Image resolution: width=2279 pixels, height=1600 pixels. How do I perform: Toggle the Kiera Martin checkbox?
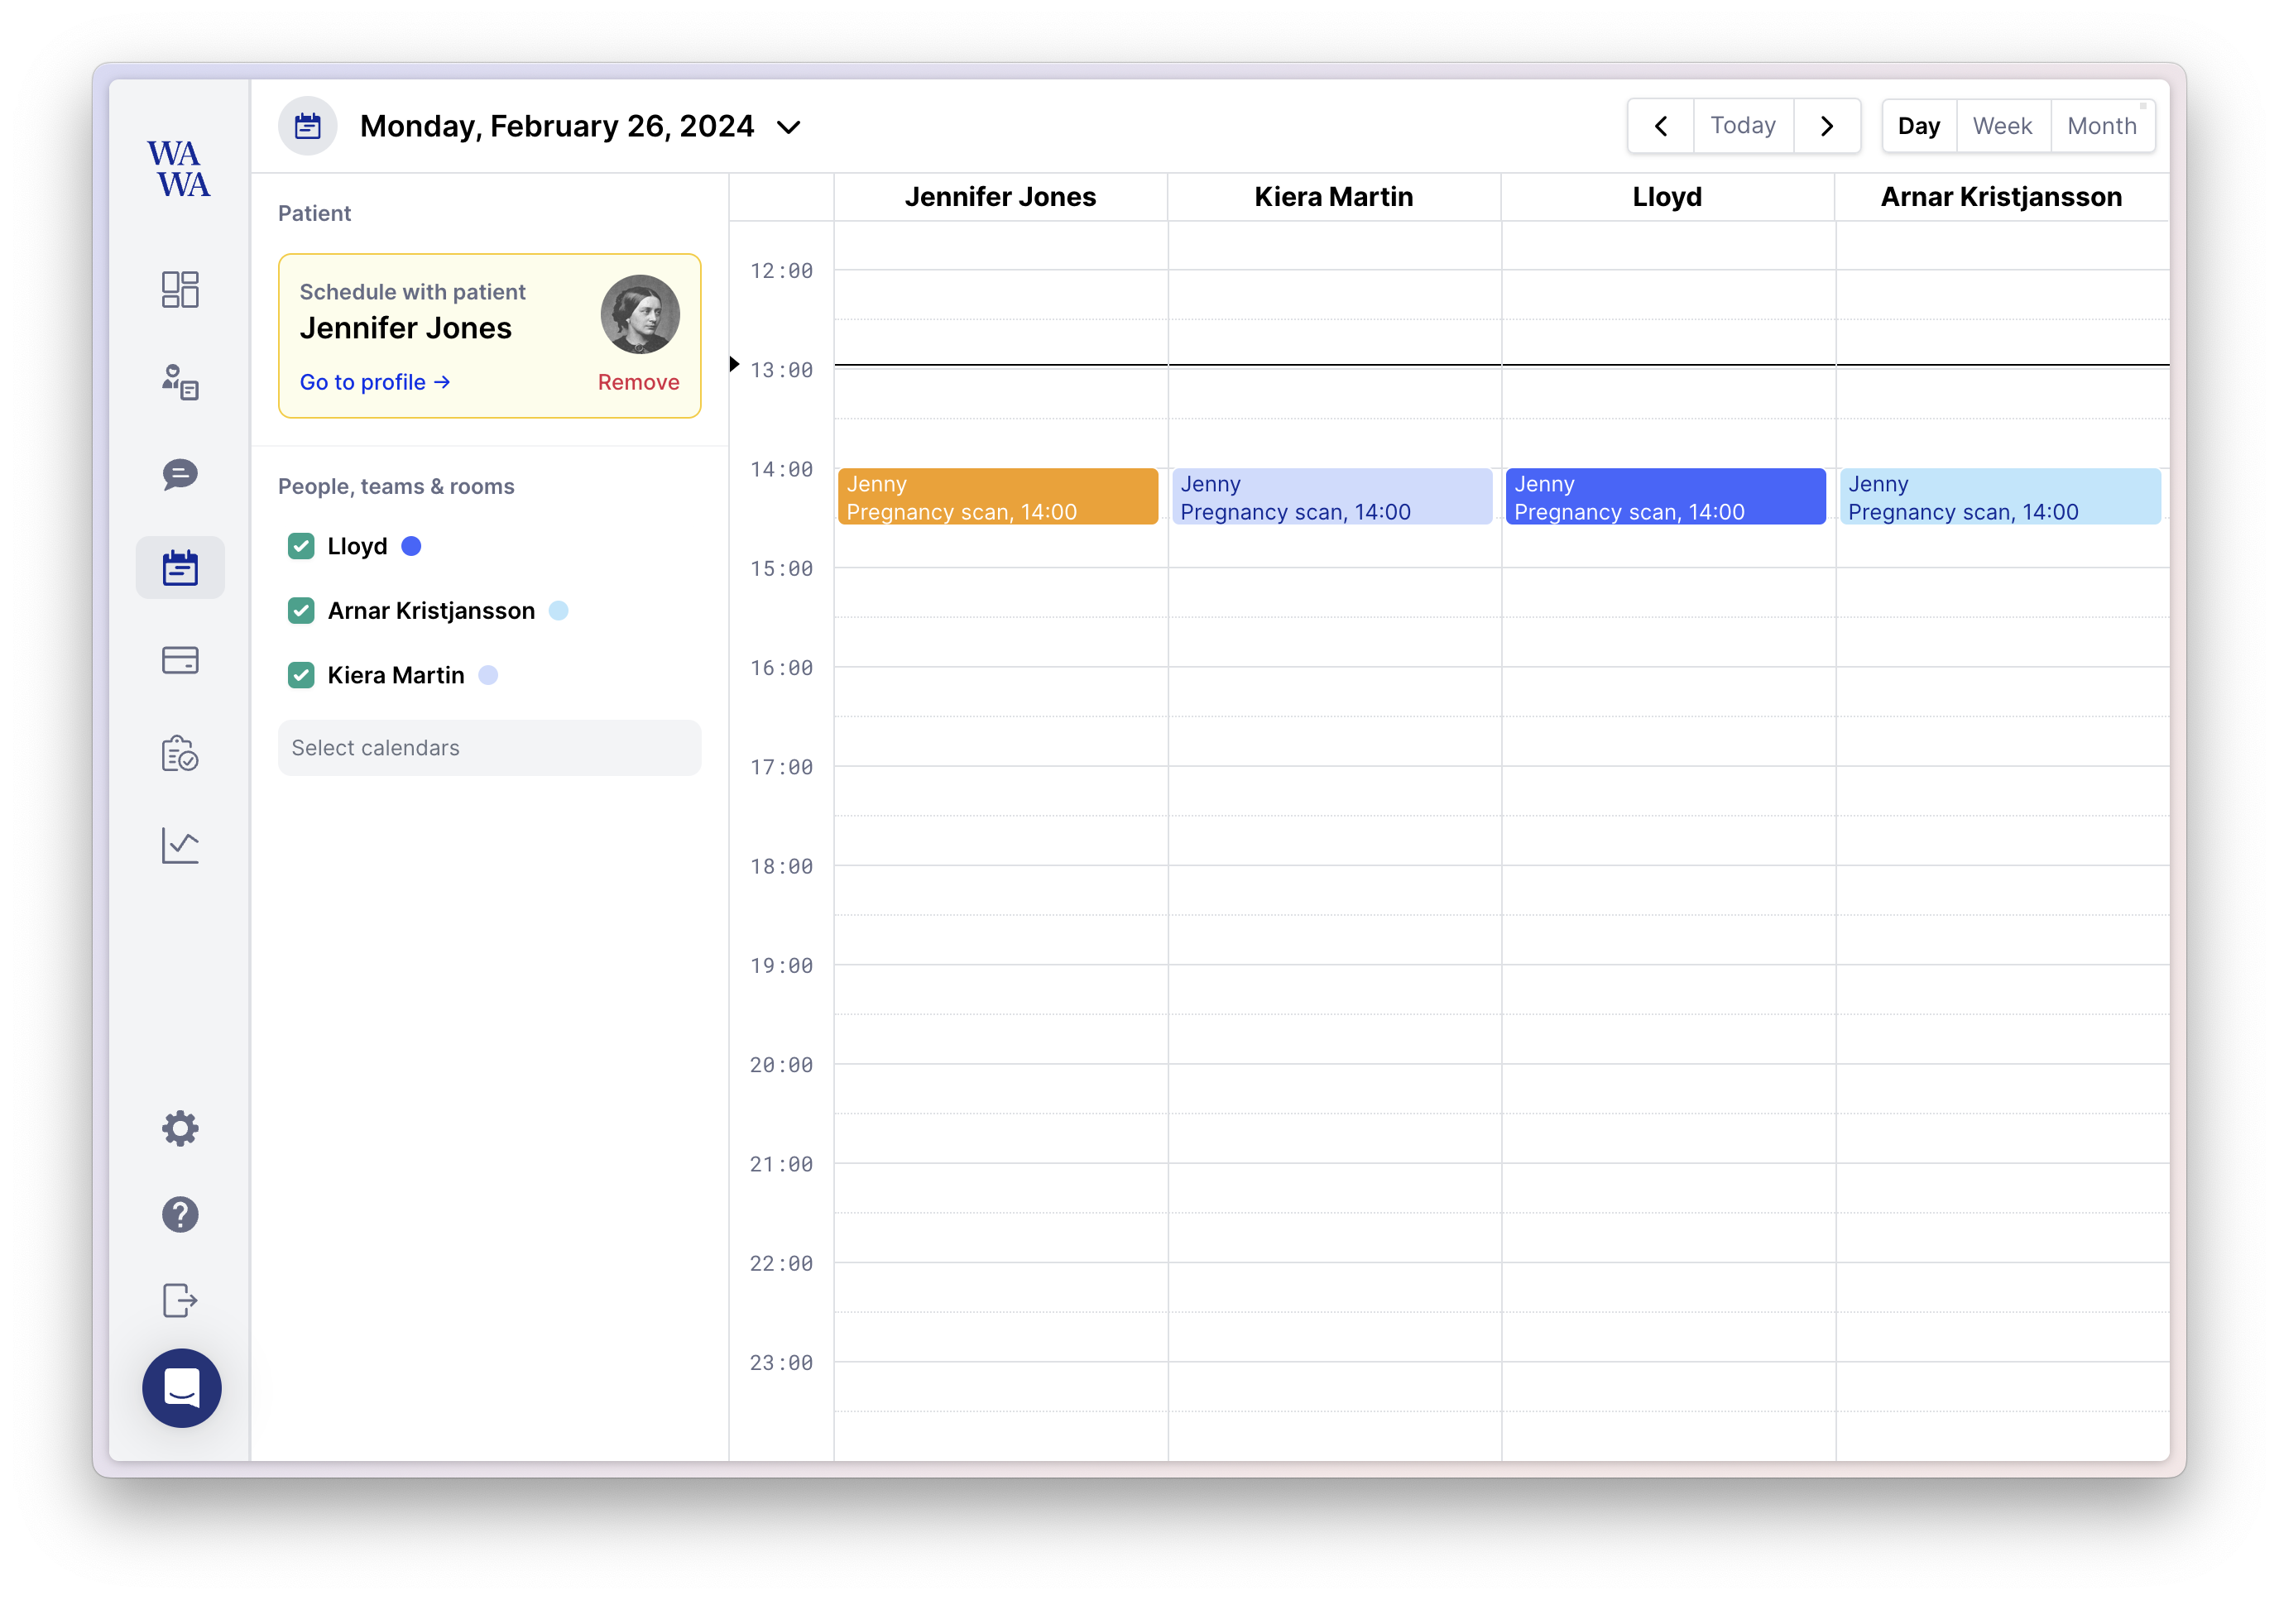[300, 675]
